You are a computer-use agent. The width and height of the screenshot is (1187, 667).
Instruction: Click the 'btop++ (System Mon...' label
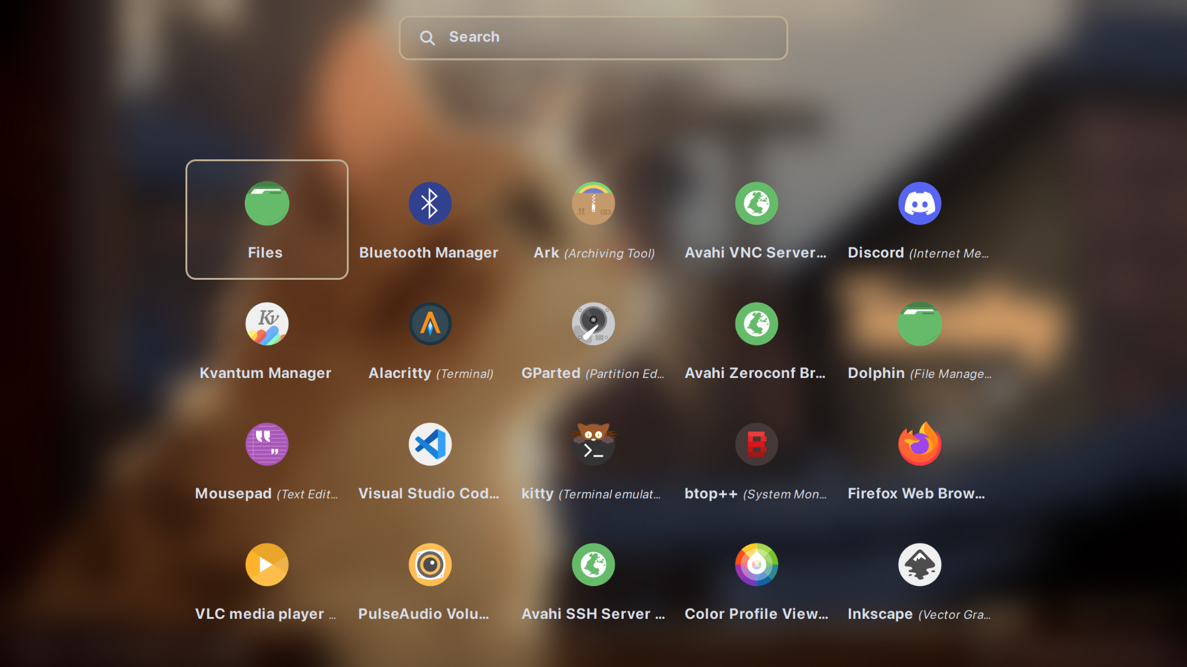point(755,493)
